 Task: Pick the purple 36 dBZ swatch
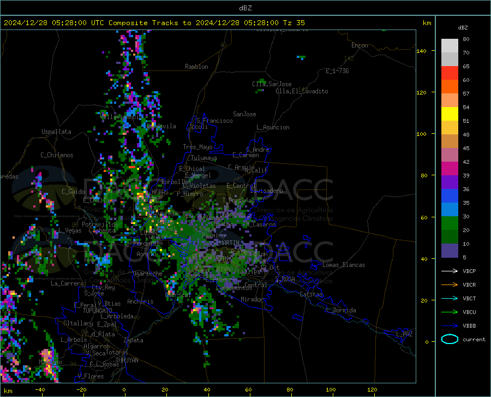pyautogui.click(x=450, y=182)
